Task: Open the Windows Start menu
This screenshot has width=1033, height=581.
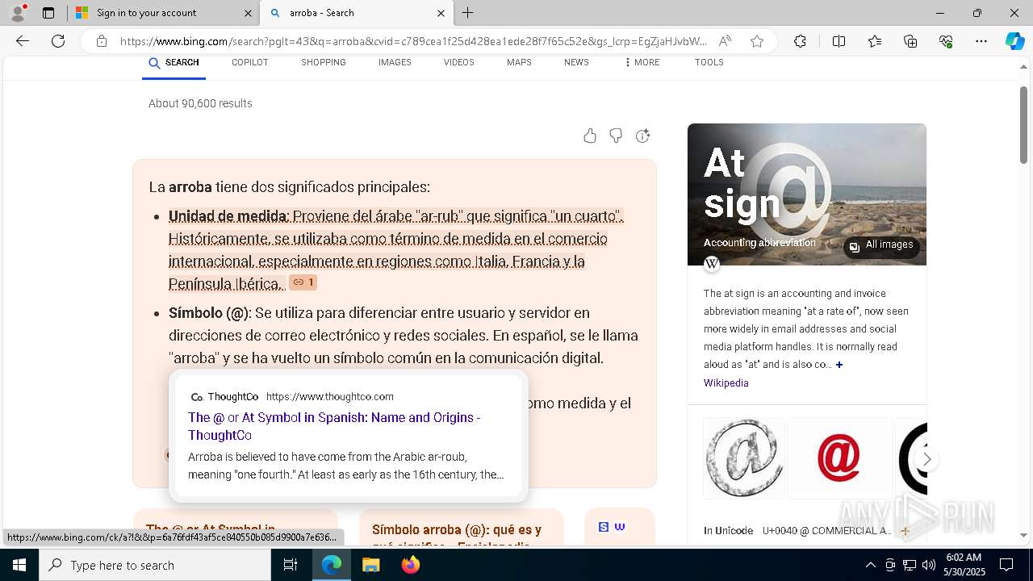Action: tap(19, 565)
